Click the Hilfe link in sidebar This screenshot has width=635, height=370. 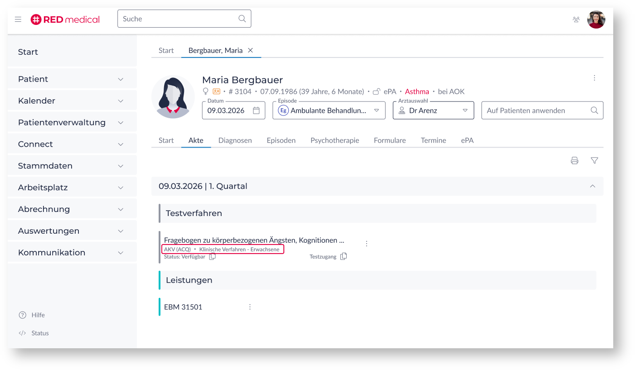pyautogui.click(x=38, y=315)
